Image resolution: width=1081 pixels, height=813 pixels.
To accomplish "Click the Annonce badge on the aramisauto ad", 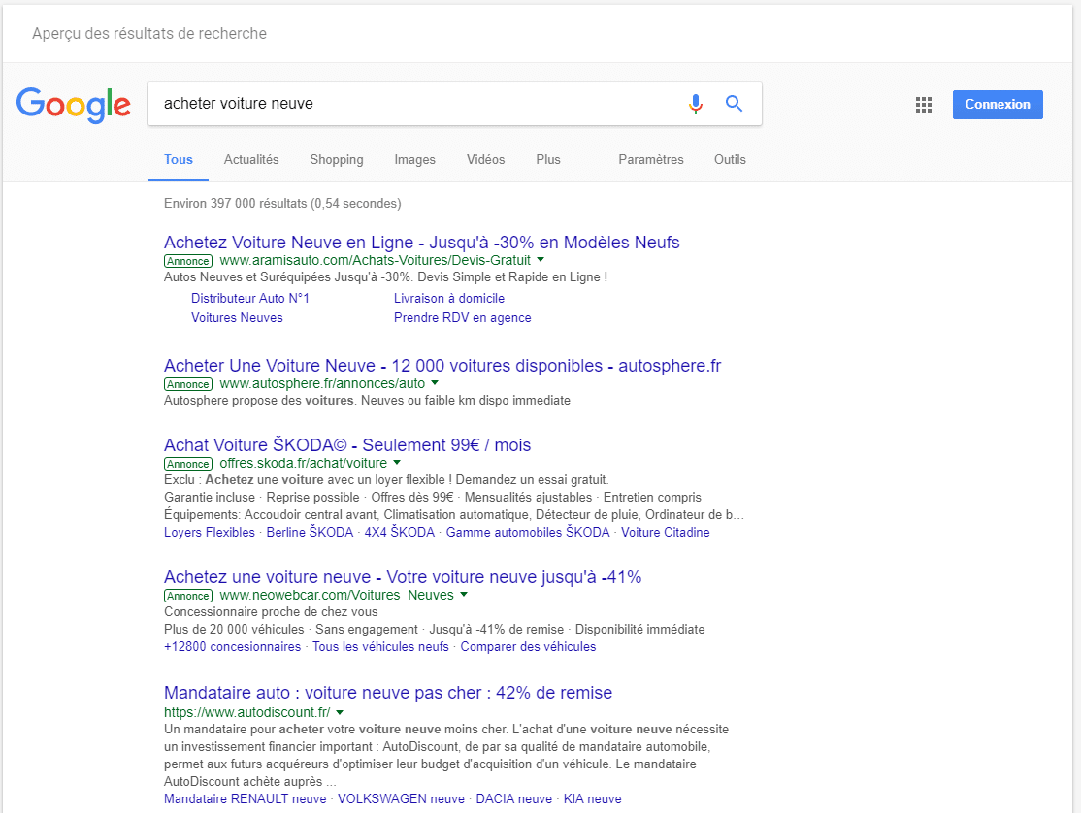I will point(188,261).
